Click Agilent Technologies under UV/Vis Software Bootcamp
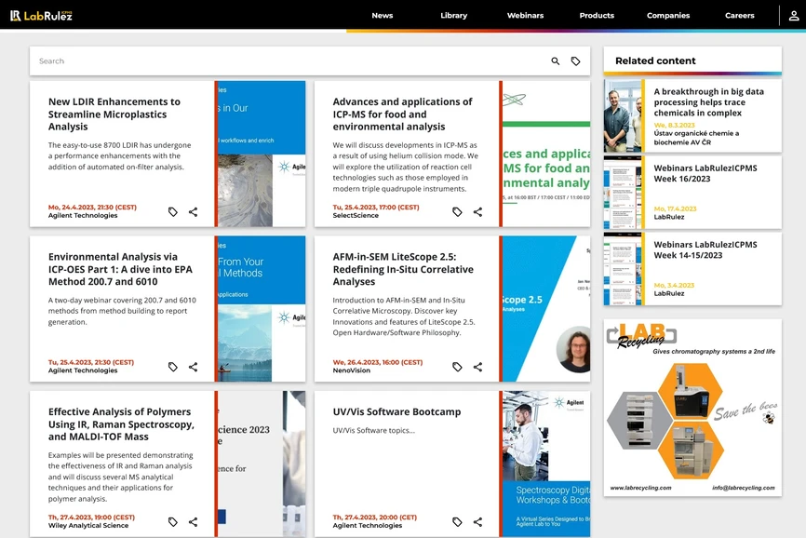The image size is (806, 538). coord(367,526)
